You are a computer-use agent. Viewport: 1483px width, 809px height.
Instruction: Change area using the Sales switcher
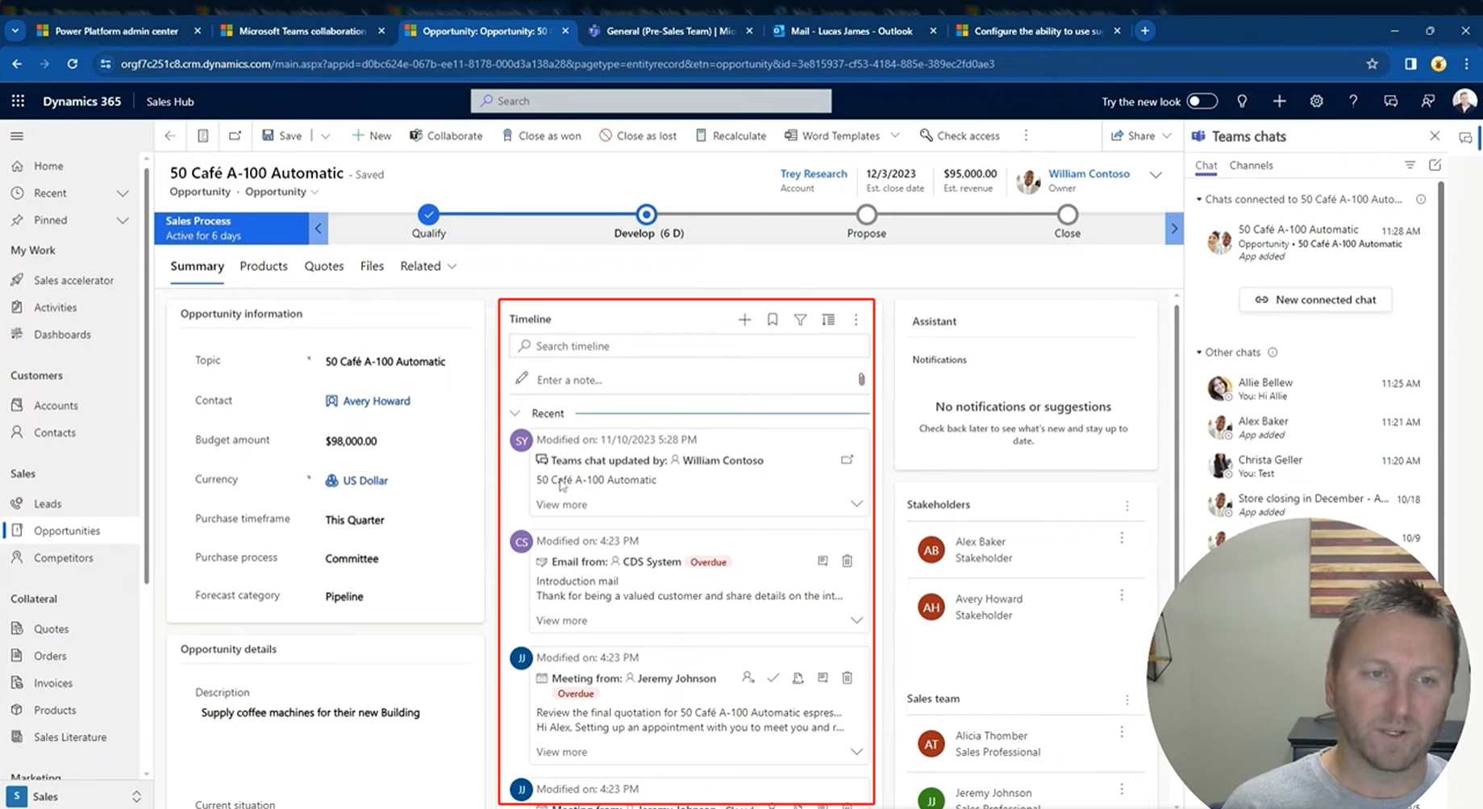click(74, 796)
